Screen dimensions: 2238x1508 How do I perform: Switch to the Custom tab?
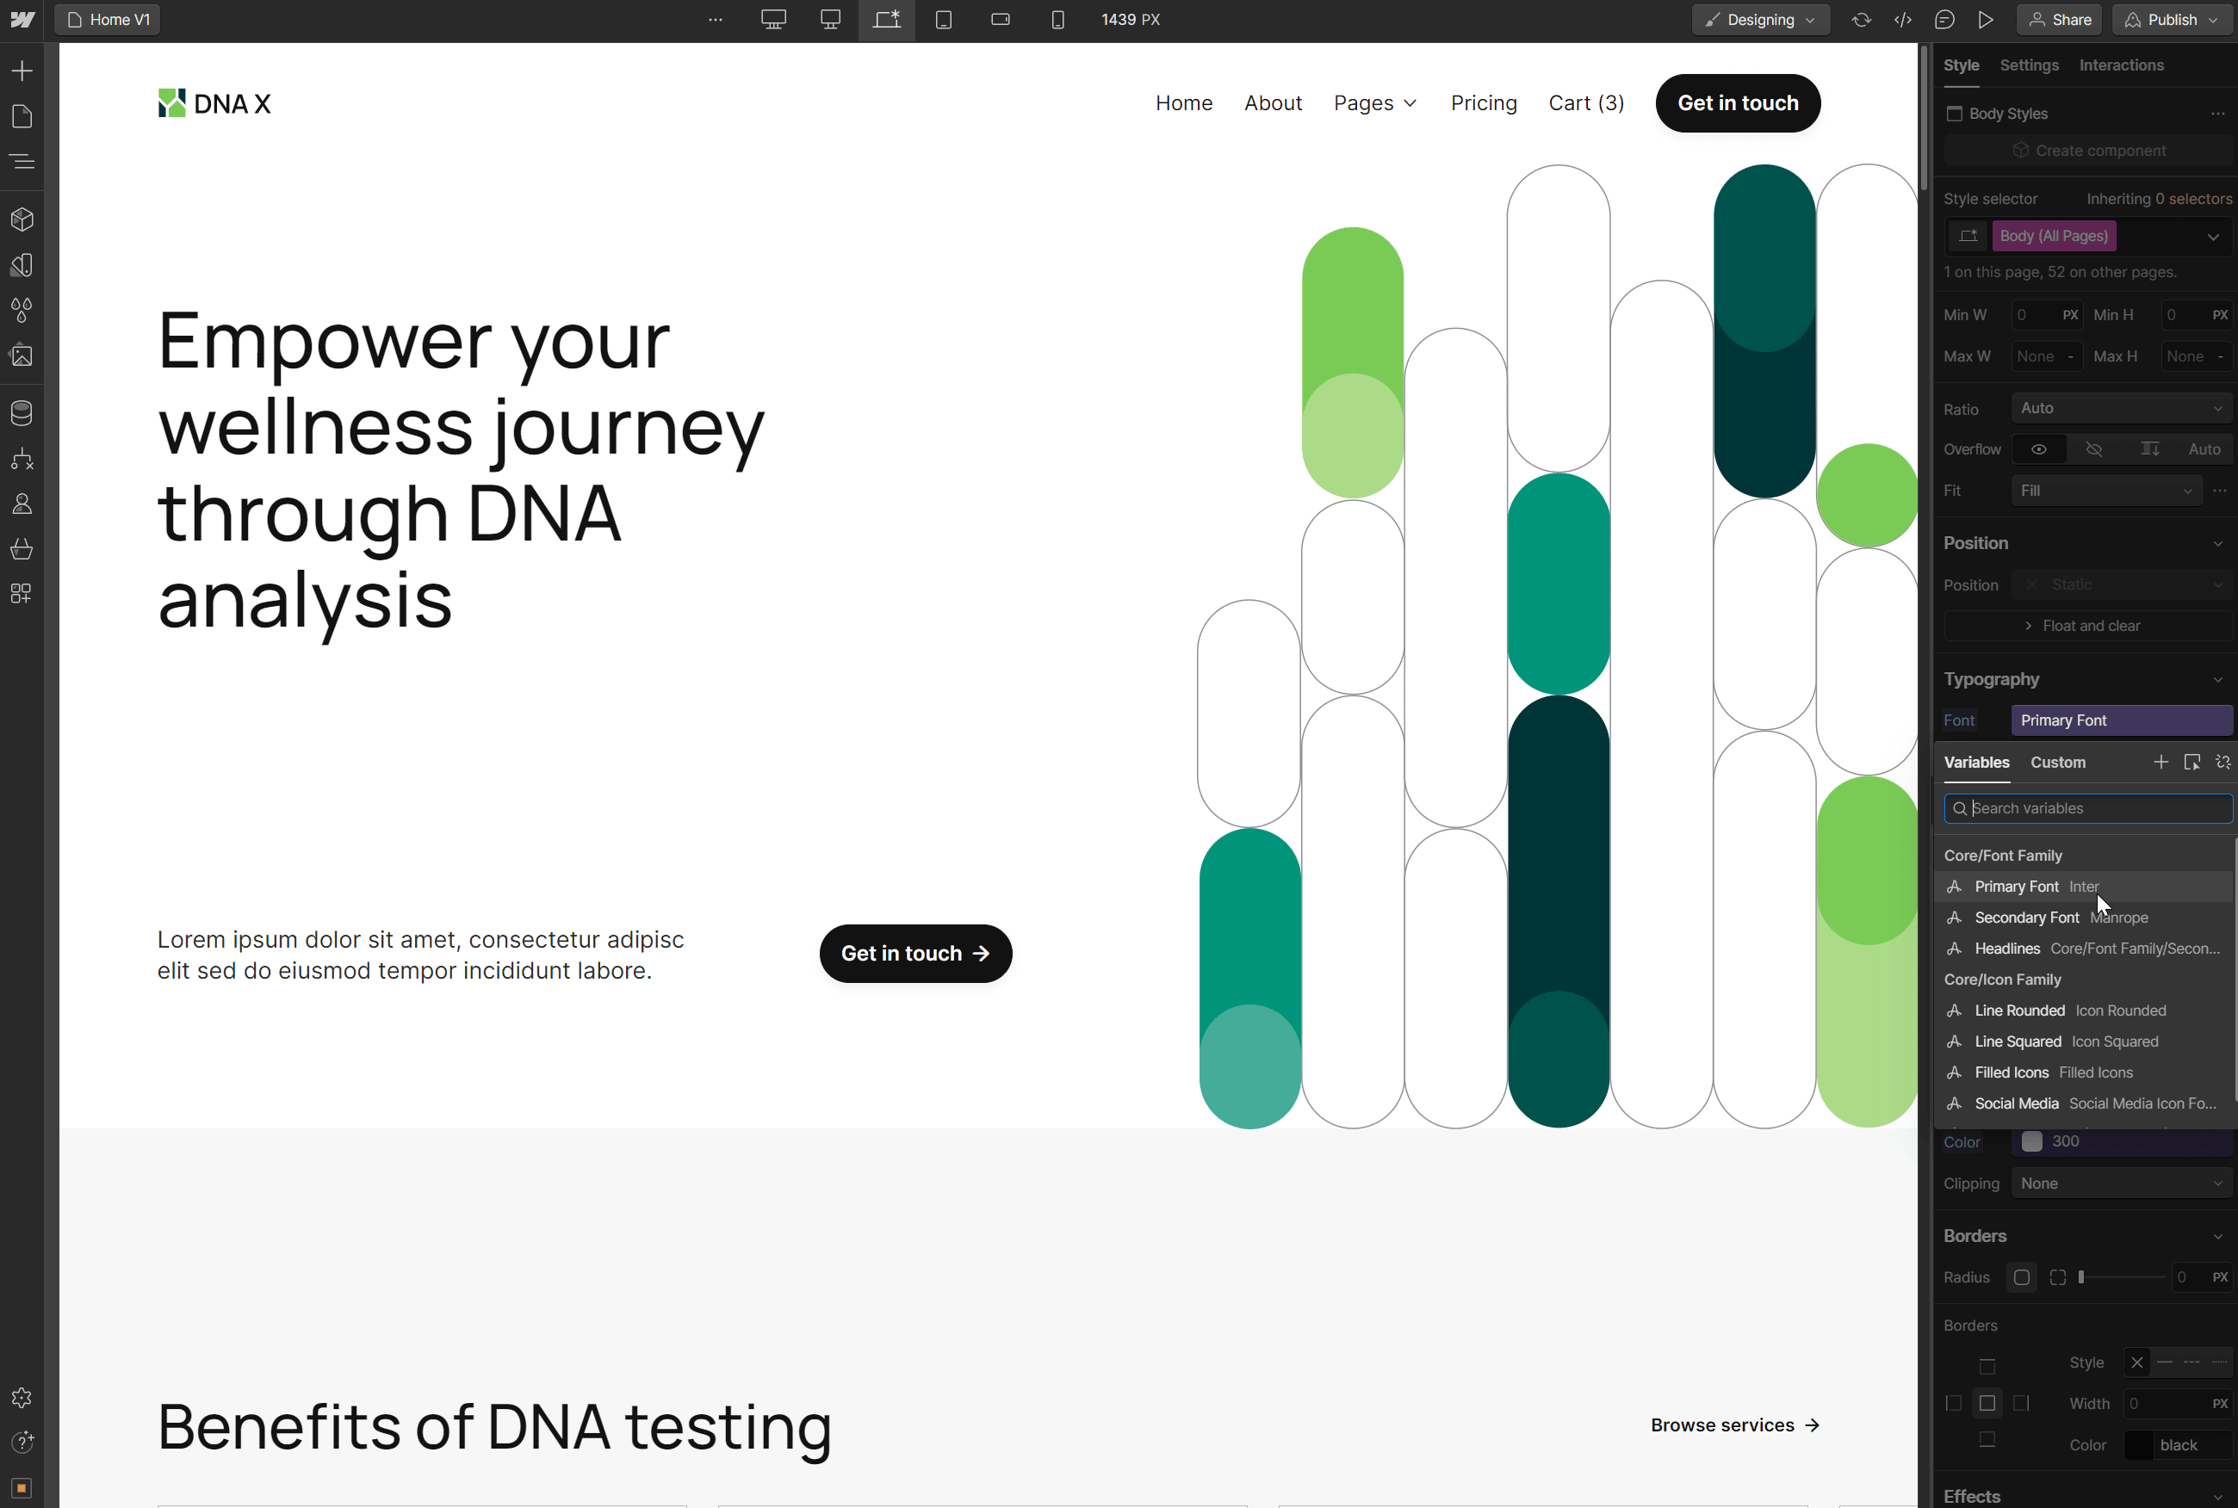click(2058, 762)
